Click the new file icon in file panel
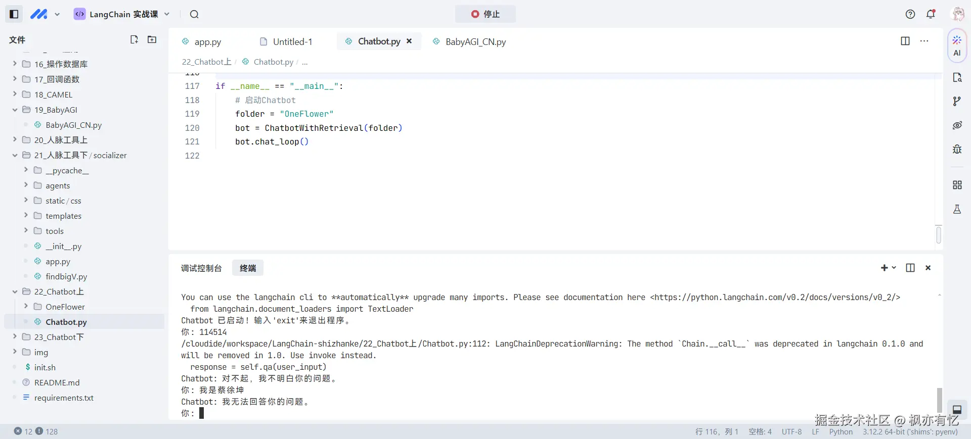The image size is (971, 439). click(x=134, y=39)
